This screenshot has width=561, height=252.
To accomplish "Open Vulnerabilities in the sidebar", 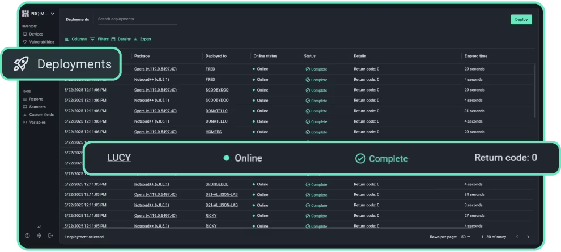I will point(41,42).
